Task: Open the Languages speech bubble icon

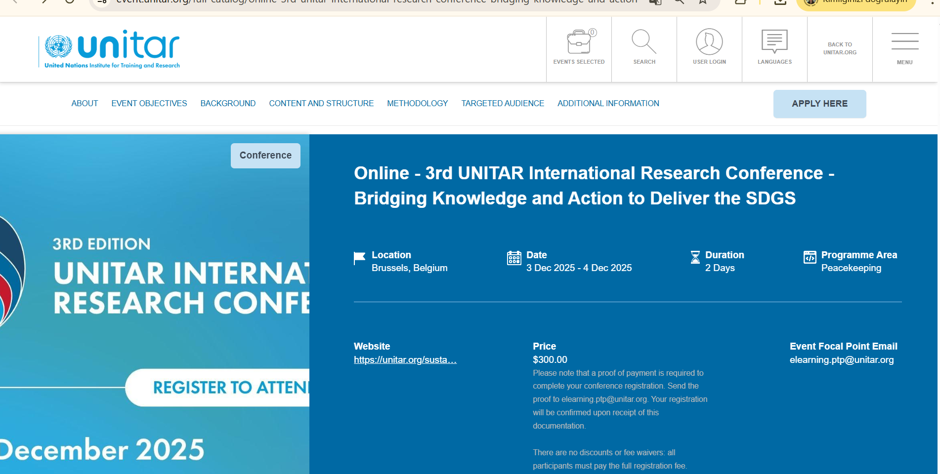Action: coord(774,41)
